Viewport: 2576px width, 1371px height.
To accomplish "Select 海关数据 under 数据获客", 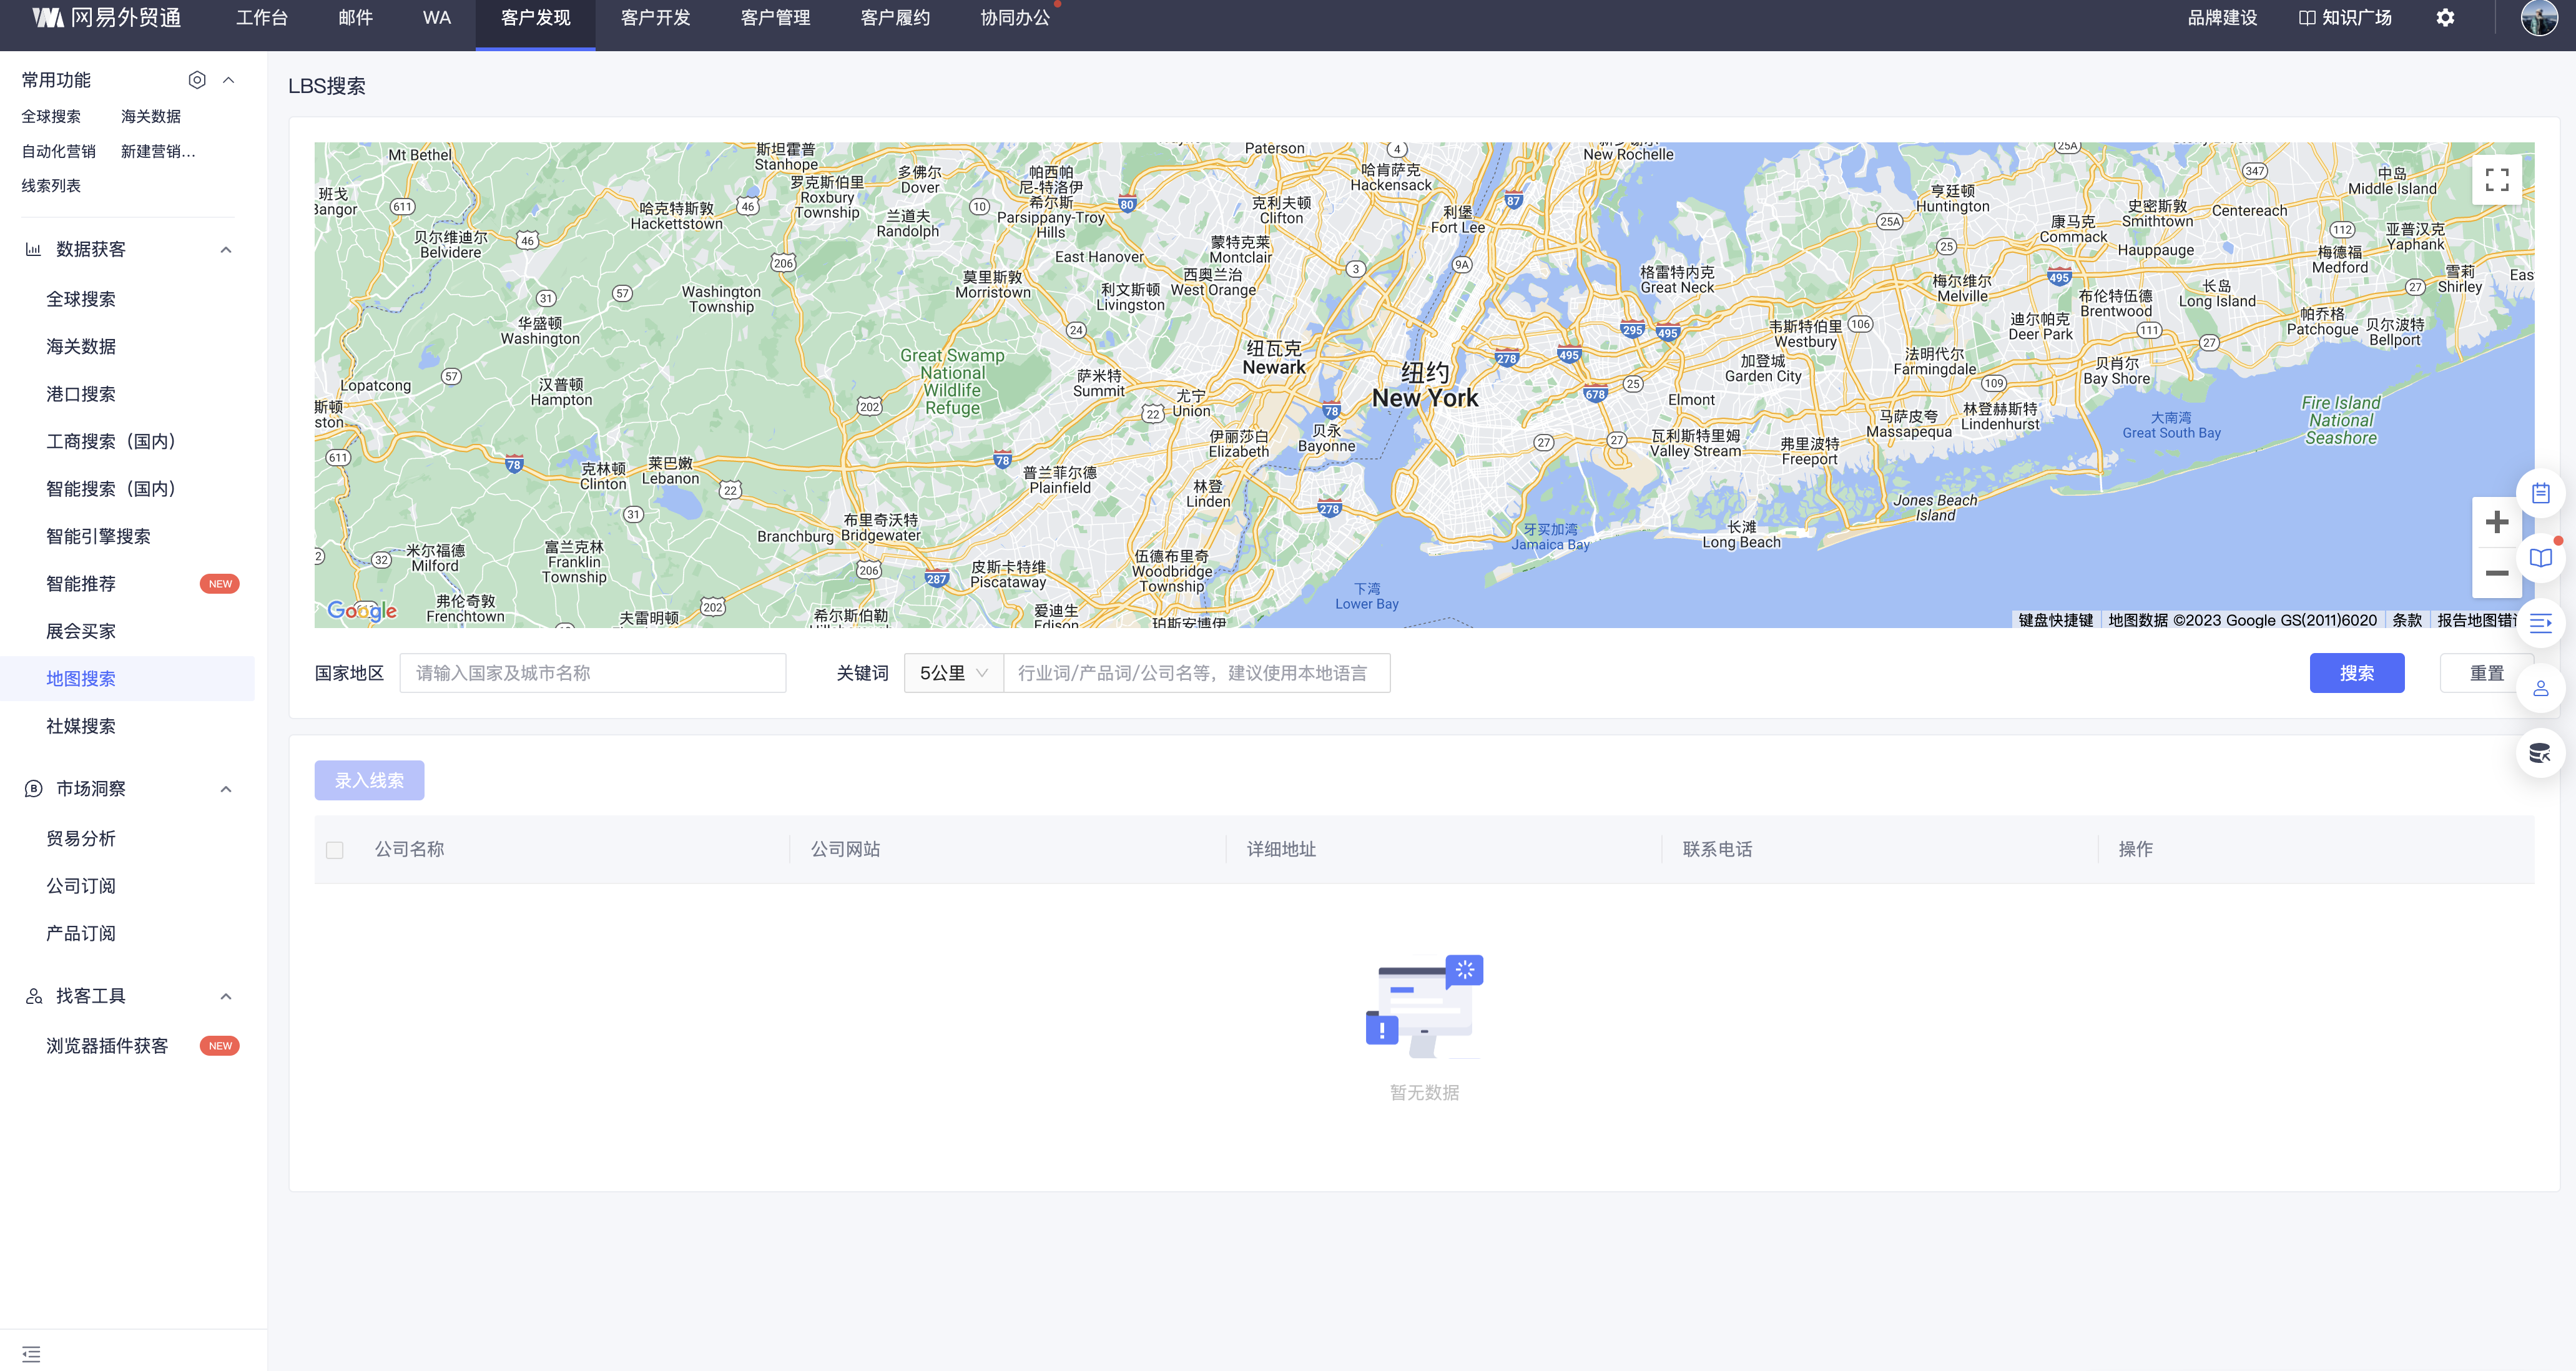I will coord(81,346).
